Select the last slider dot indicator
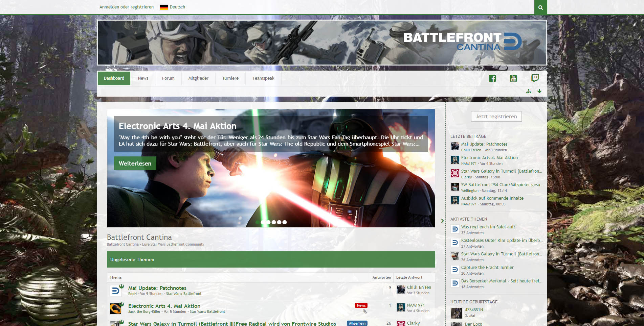 click(x=285, y=222)
